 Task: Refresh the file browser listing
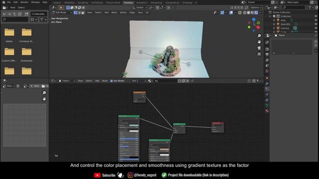click(20, 14)
